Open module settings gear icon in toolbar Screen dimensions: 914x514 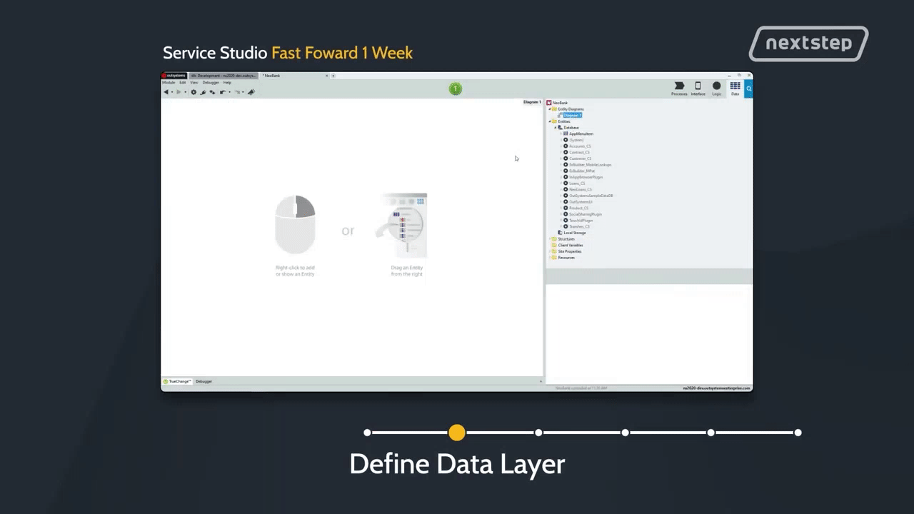click(x=194, y=92)
